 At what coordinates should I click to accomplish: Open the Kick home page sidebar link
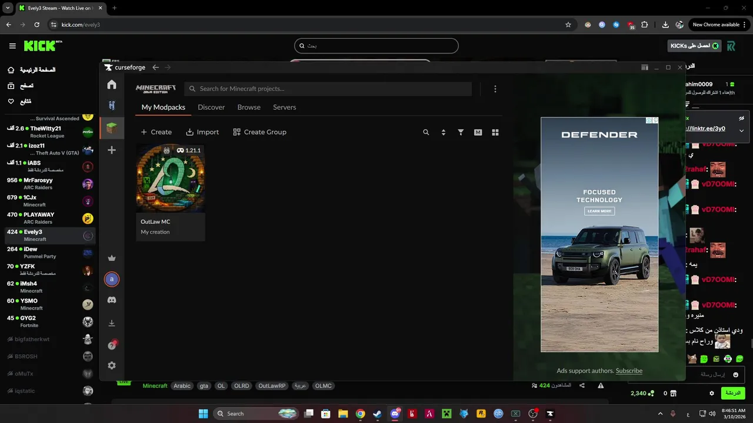[x=32, y=70]
